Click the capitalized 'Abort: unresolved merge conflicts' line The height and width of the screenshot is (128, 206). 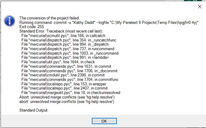point(67,97)
